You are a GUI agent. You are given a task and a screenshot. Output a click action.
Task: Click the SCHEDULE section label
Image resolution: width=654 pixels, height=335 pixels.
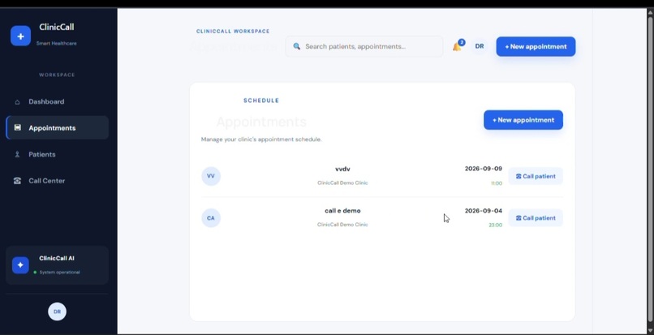coord(261,101)
